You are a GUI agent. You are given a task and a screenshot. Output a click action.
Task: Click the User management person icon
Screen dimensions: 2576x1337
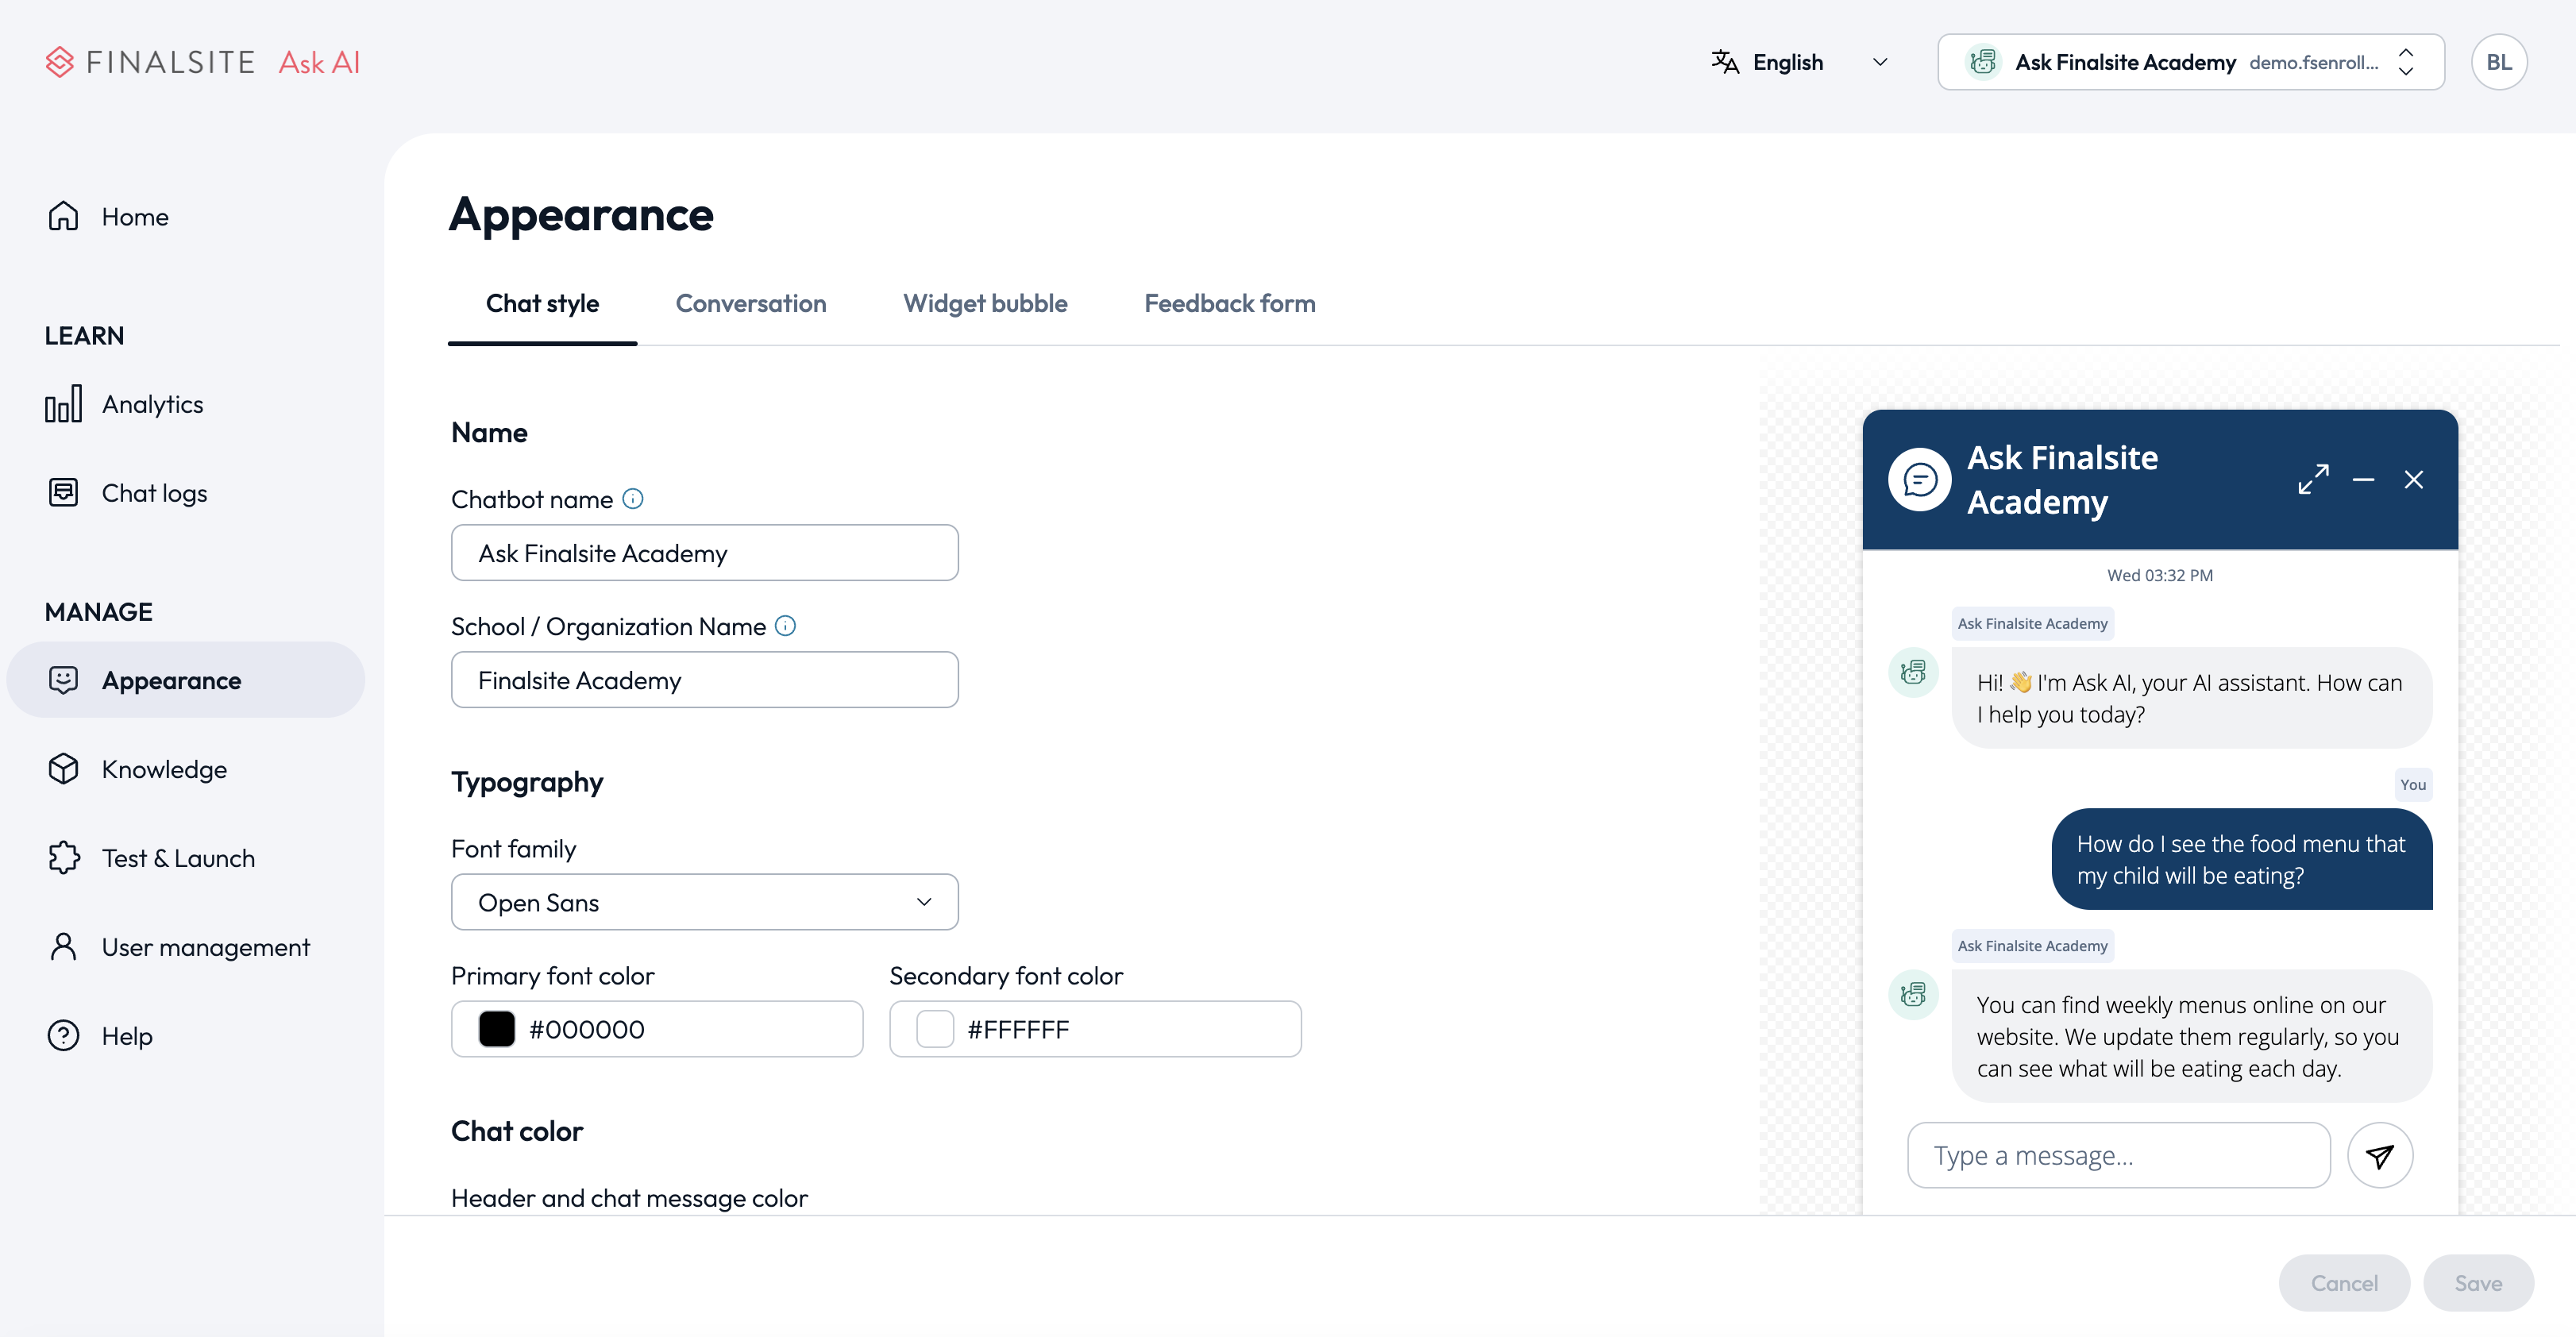tap(63, 946)
